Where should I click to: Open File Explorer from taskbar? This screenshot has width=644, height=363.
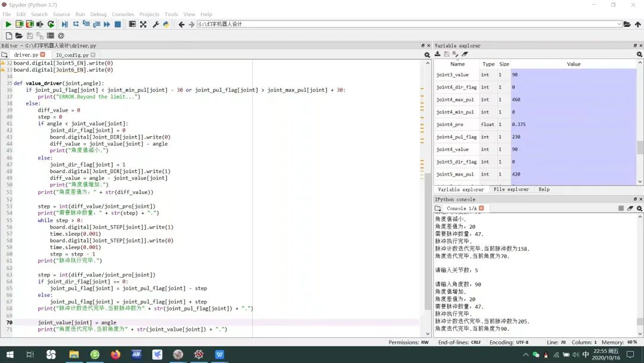[74, 355]
